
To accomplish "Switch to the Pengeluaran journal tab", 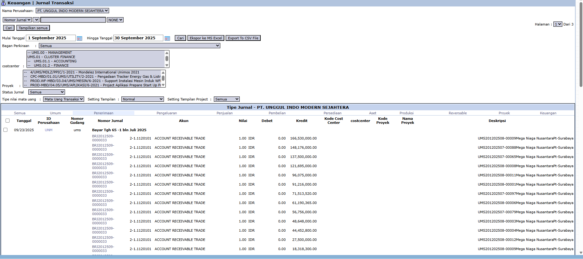I will pos(167,113).
